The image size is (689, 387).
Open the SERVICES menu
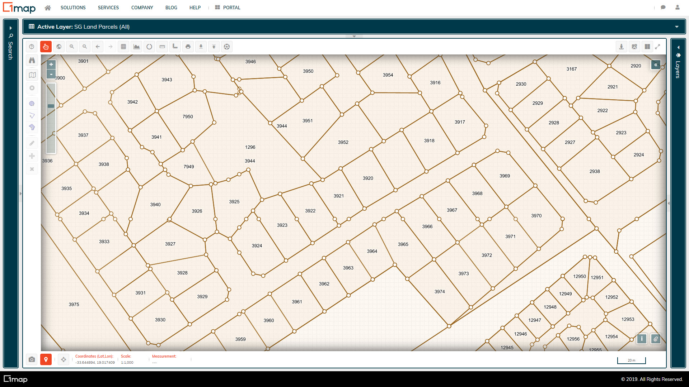click(108, 8)
